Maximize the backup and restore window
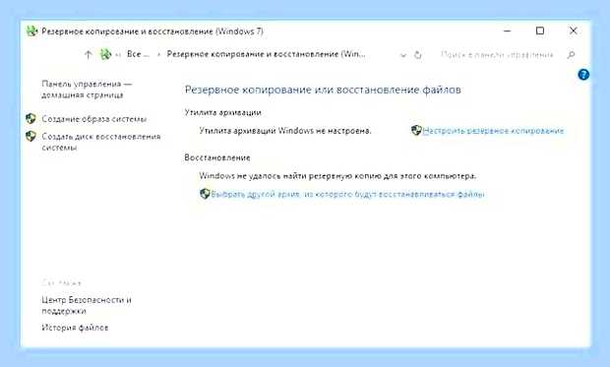610x367 pixels. [x=540, y=31]
